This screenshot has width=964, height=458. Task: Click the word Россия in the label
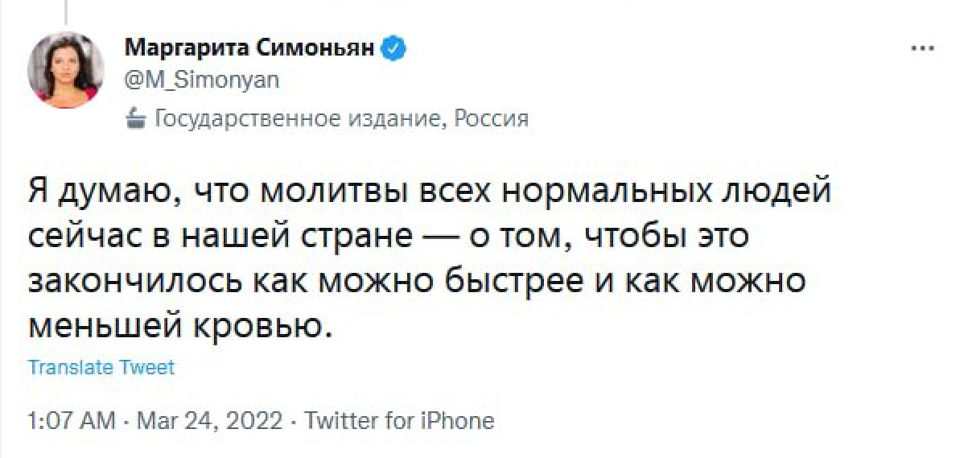(x=492, y=119)
